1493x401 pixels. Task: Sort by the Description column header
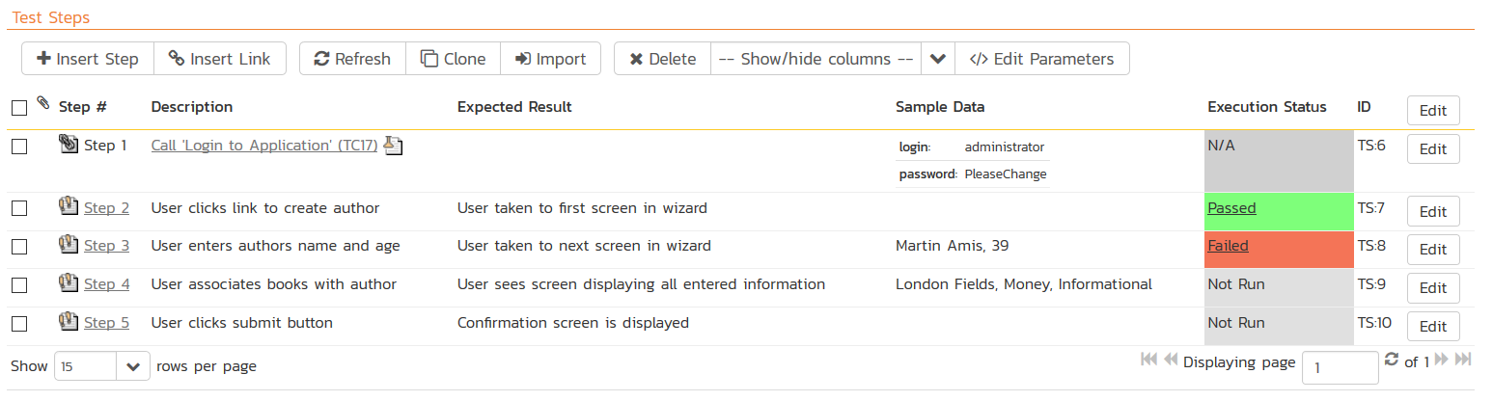point(192,107)
